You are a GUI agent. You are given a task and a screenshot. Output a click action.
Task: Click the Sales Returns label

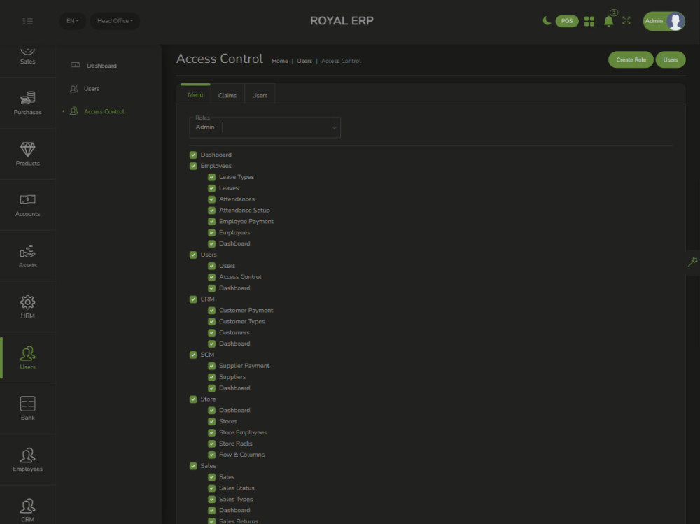click(239, 521)
